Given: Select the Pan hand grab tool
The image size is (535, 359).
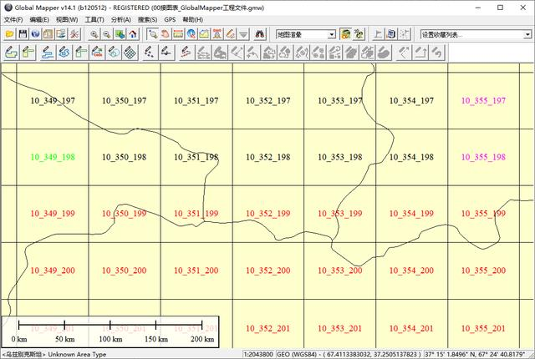Looking at the screenshot, I should click(166, 34).
